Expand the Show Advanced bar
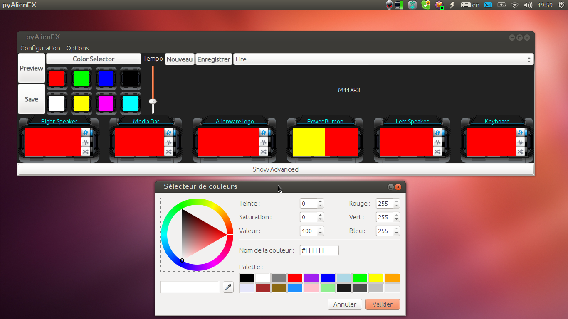Viewport: 568px width, 319px height. (x=276, y=169)
